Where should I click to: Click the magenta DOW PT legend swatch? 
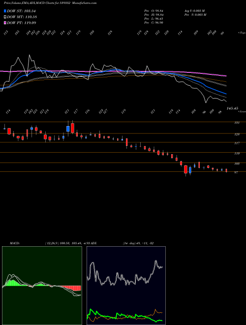tap(5, 23)
